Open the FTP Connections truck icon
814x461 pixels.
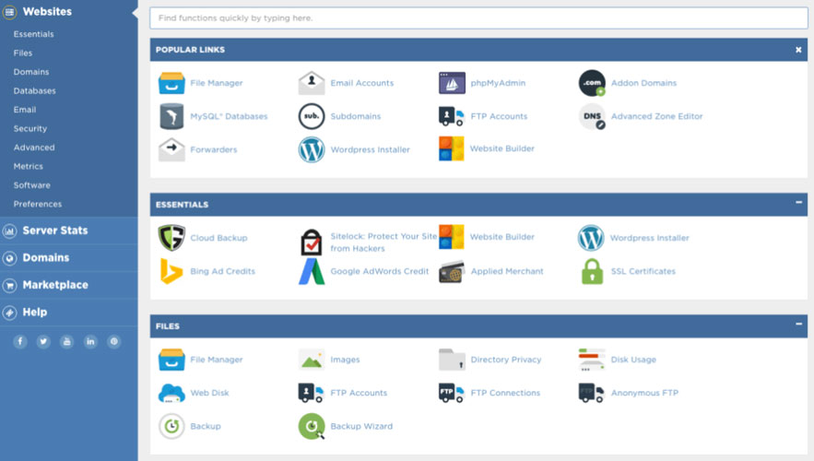[452, 393]
